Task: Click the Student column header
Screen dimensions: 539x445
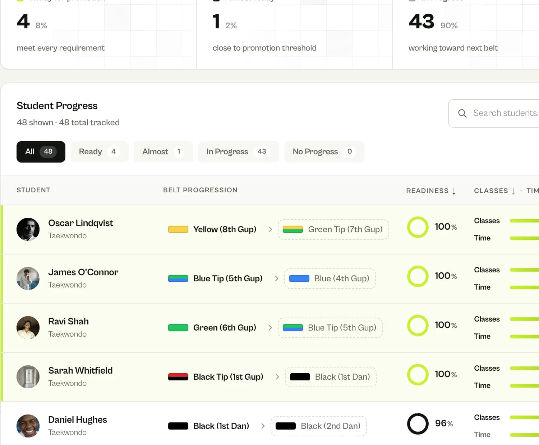Action: coord(33,190)
